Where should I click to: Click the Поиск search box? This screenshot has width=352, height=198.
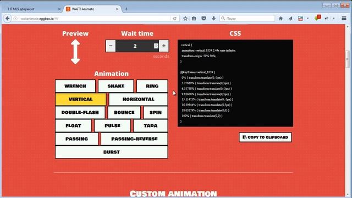pos(247,18)
